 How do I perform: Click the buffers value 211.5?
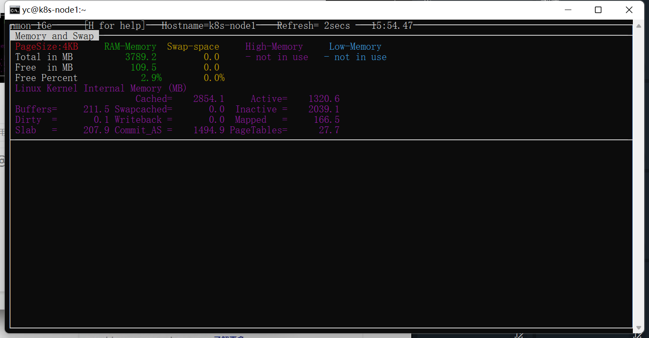click(96, 109)
